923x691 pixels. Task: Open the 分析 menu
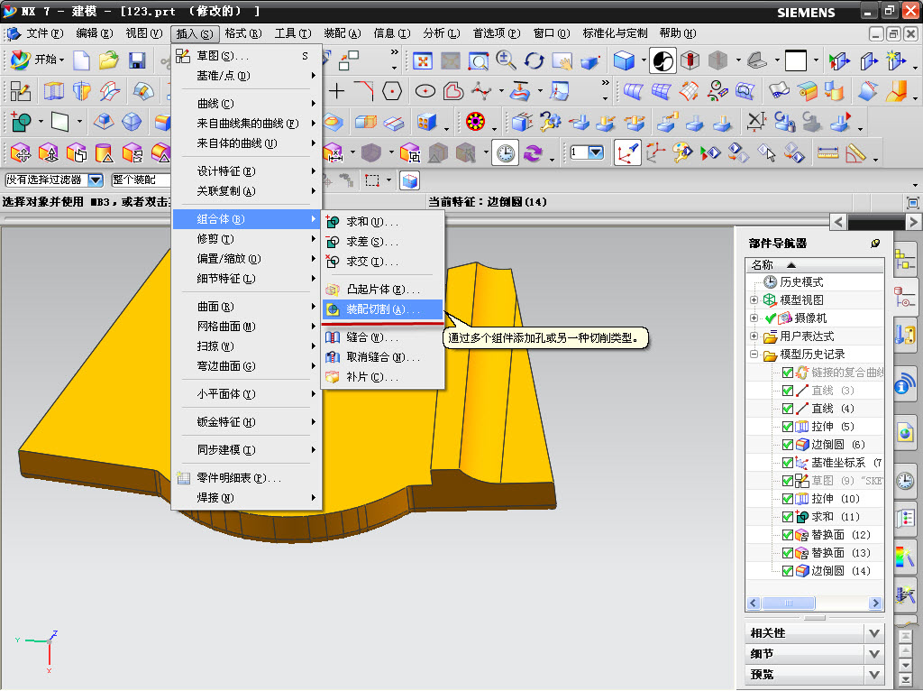(441, 33)
